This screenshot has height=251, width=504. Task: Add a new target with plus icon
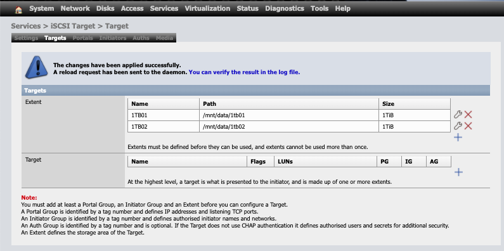(x=459, y=172)
